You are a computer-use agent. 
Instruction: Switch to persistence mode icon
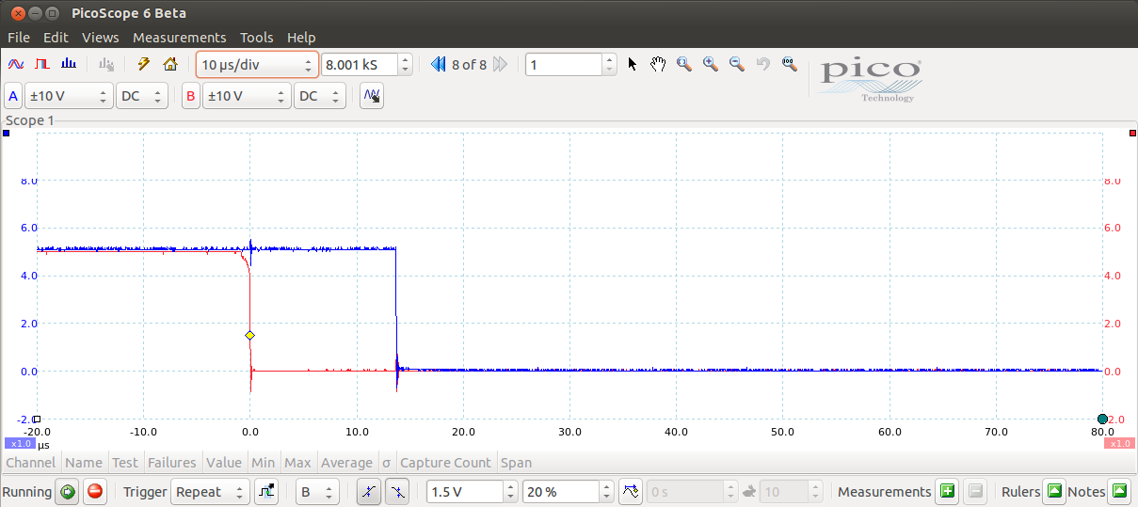[x=42, y=65]
